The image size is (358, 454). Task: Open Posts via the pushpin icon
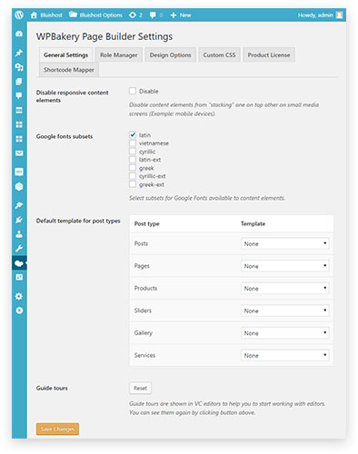(19, 53)
